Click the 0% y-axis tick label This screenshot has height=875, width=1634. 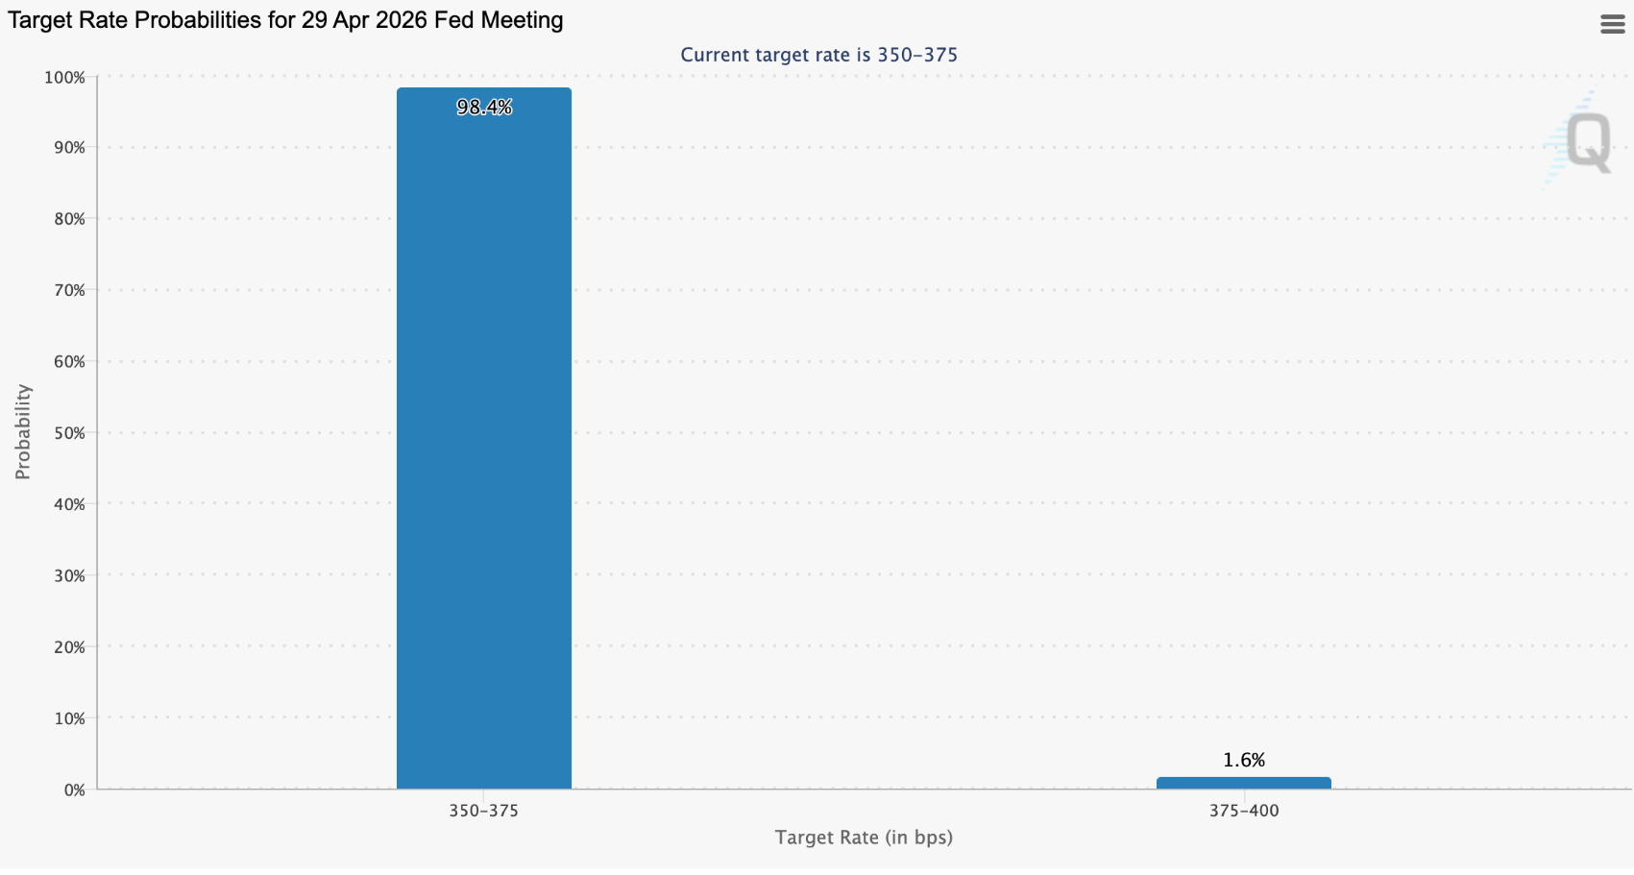click(x=74, y=790)
